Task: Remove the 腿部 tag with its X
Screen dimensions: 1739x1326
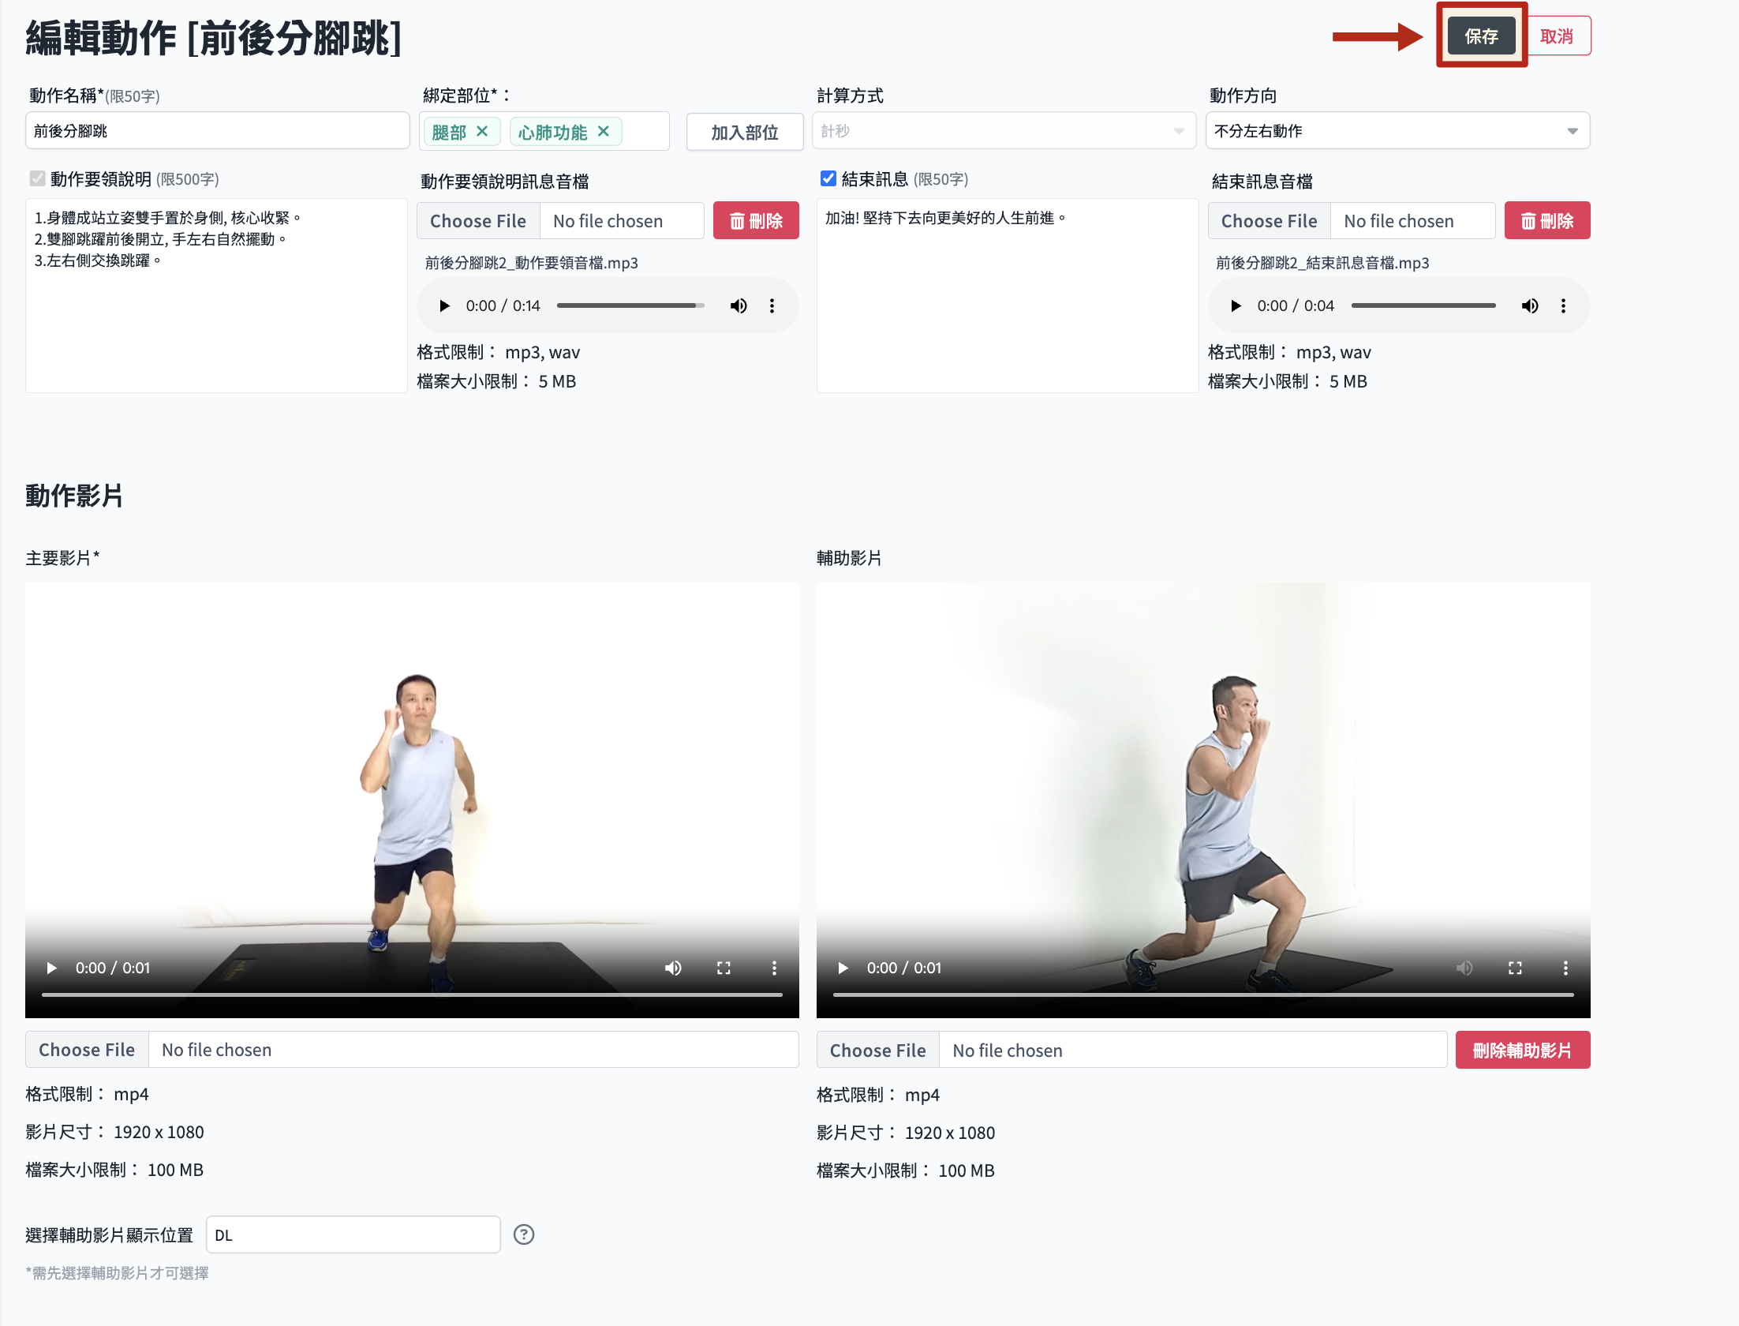Action: [x=482, y=131]
